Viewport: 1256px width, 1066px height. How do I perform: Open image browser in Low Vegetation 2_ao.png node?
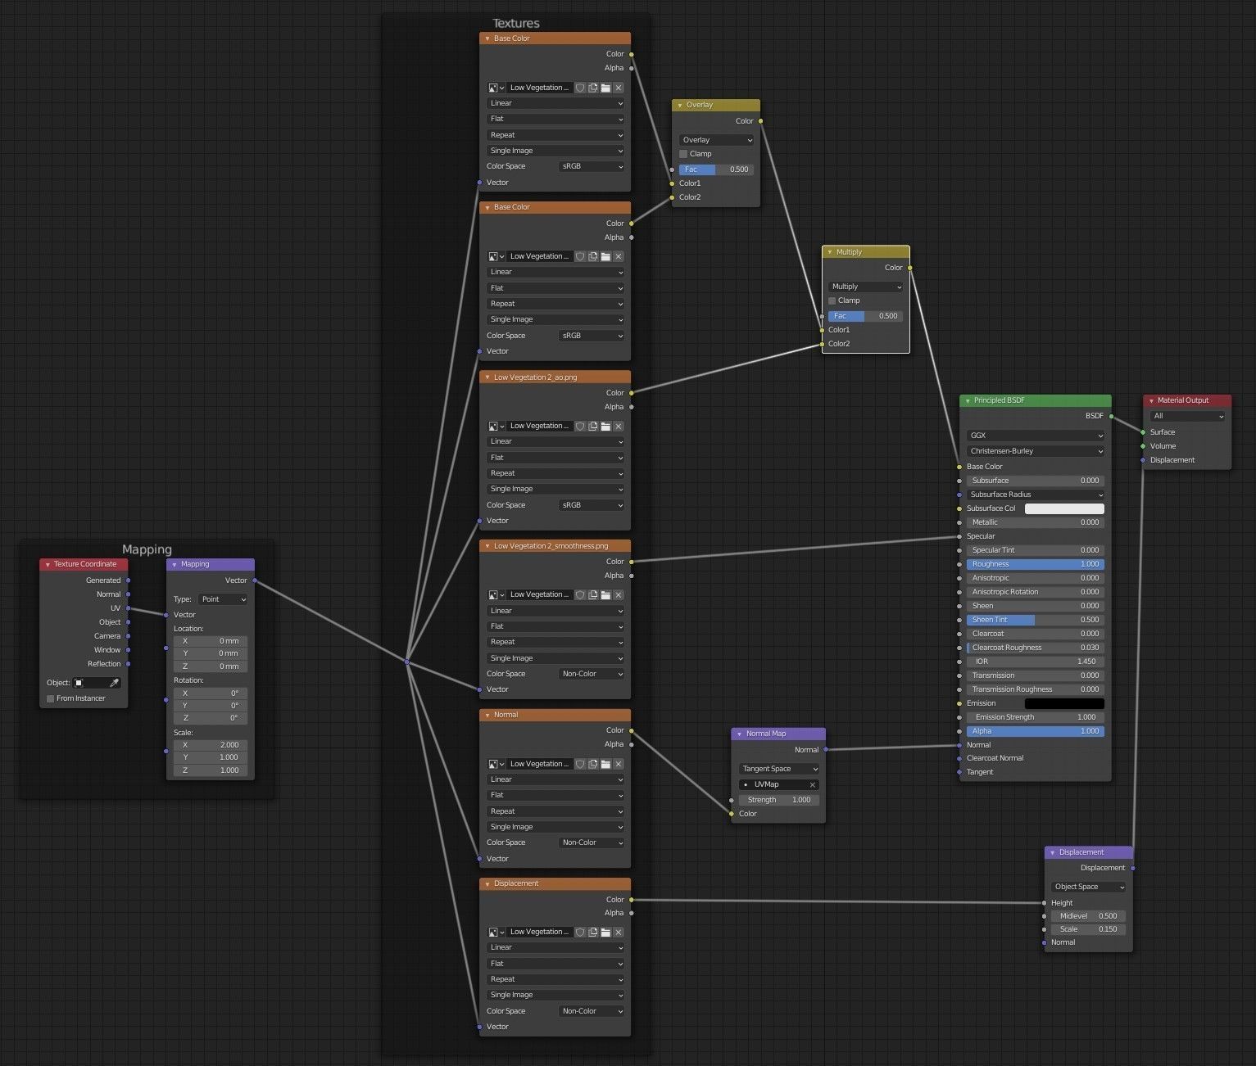496,427
